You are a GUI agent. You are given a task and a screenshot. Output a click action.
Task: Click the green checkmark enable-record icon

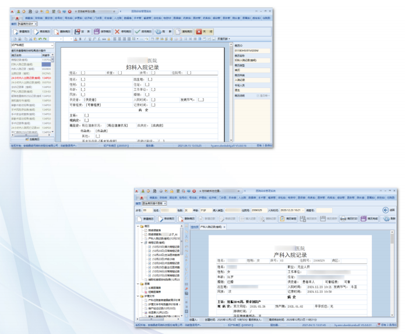click(138, 31)
